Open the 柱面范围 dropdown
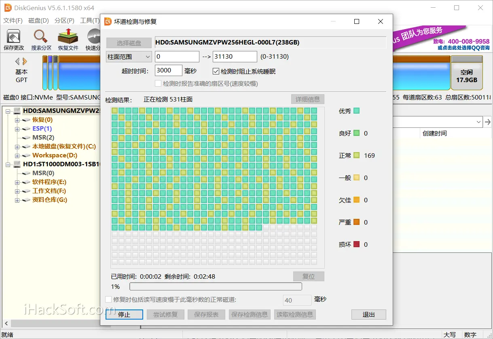 [x=129, y=57]
